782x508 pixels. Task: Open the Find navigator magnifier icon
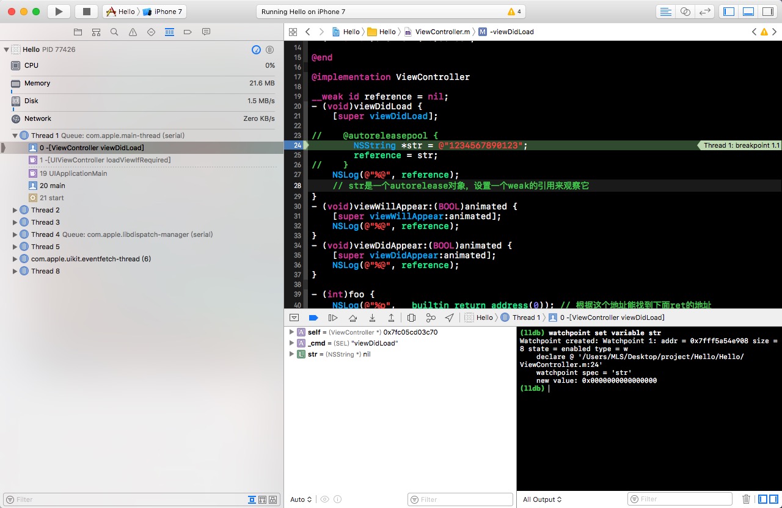pos(114,32)
